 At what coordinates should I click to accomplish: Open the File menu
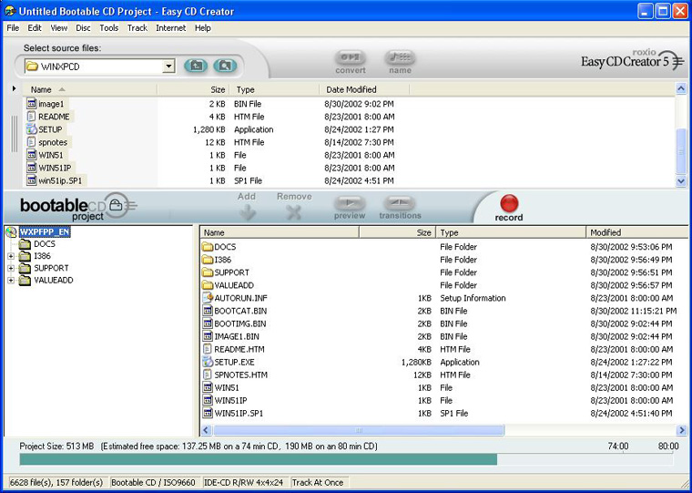[13, 28]
